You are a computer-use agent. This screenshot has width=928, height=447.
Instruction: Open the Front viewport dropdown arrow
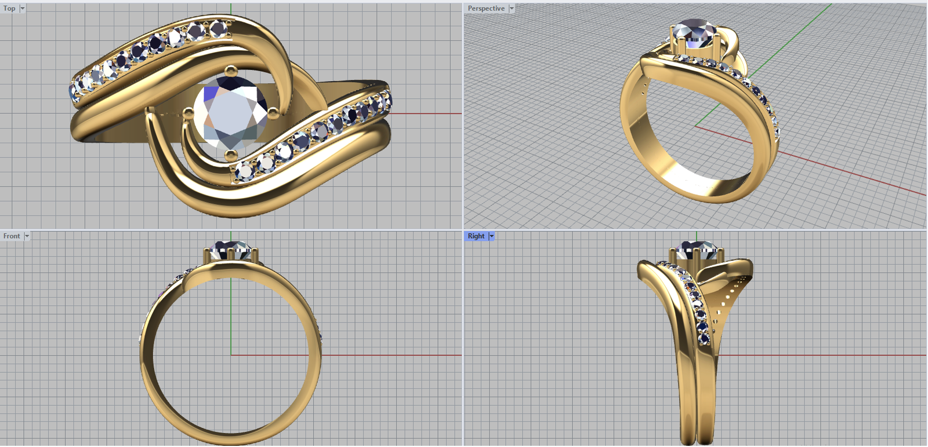pyautogui.click(x=27, y=236)
